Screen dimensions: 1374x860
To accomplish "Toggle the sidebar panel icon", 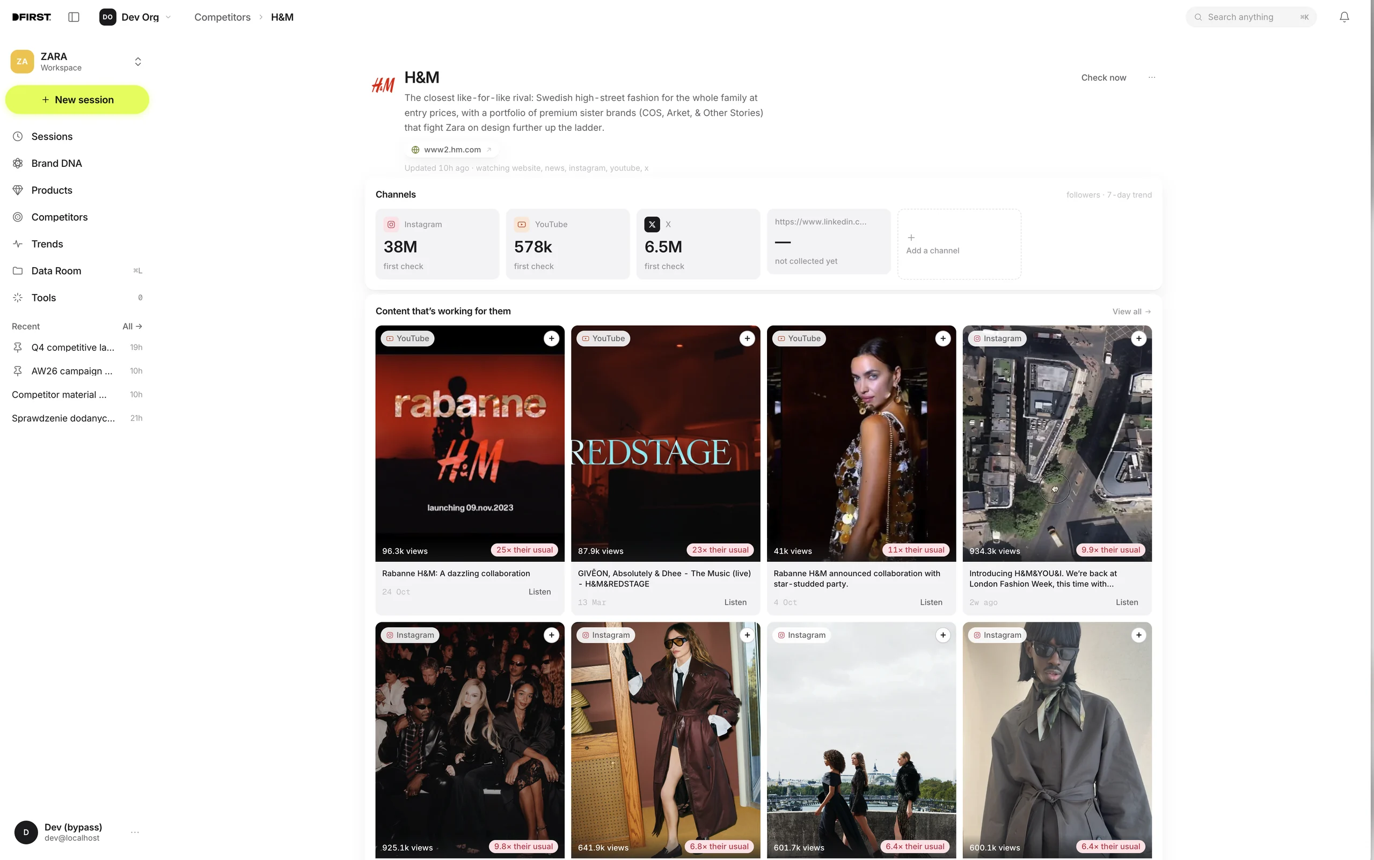I will coord(74,17).
